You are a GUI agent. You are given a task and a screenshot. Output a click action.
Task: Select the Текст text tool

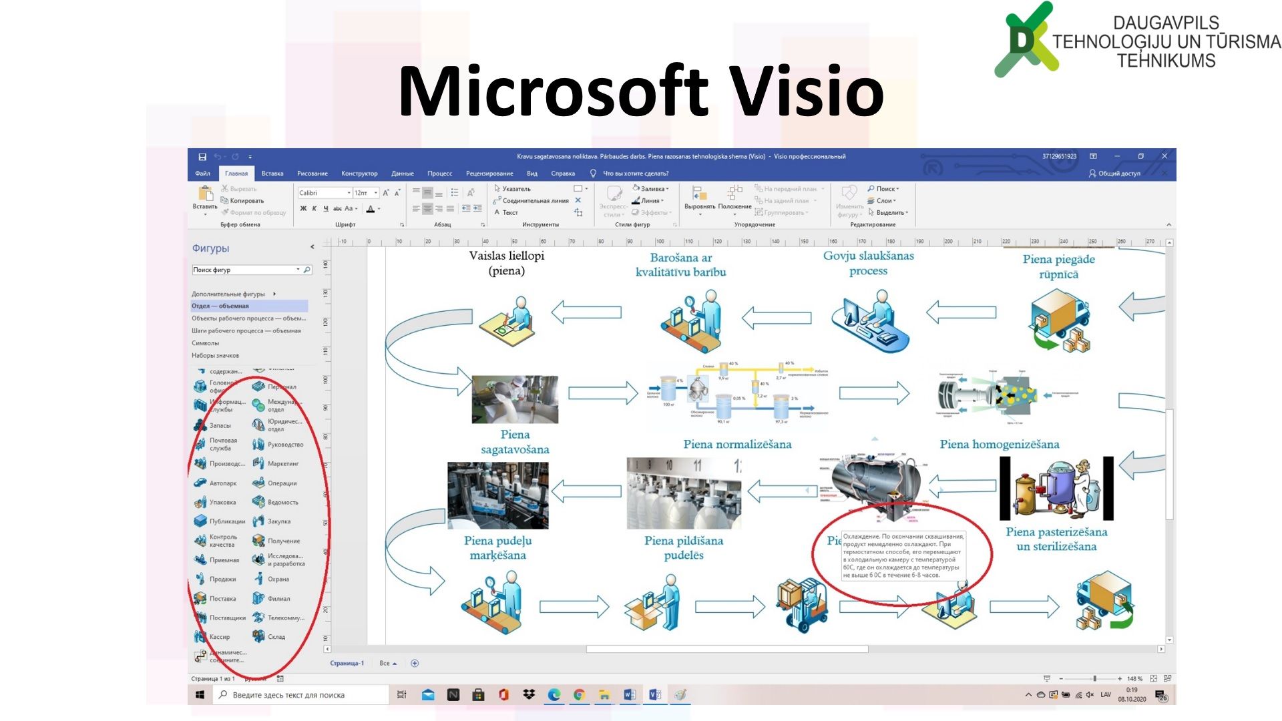pyautogui.click(x=505, y=213)
